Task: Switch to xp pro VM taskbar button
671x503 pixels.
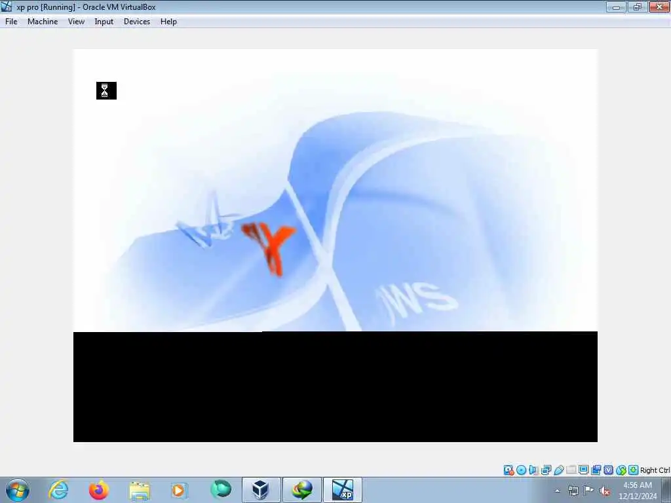Action: point(342,490)
